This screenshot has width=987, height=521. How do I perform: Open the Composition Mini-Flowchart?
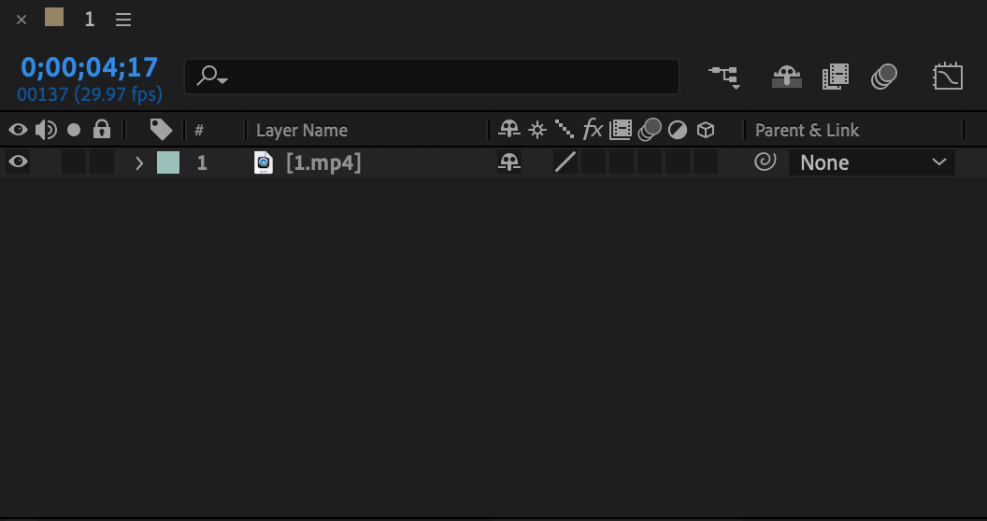(724, 77)
